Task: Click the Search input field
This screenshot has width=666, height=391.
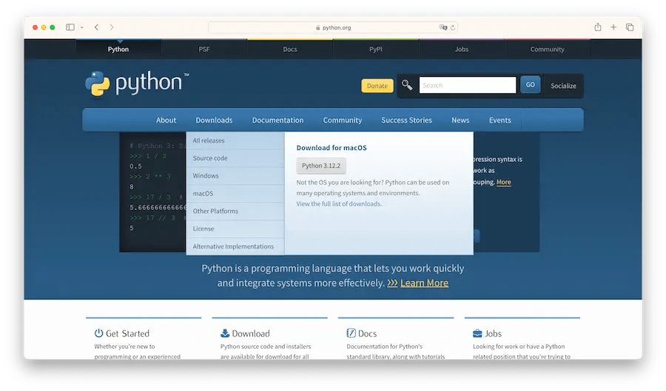Action: (x=468, y=85)
